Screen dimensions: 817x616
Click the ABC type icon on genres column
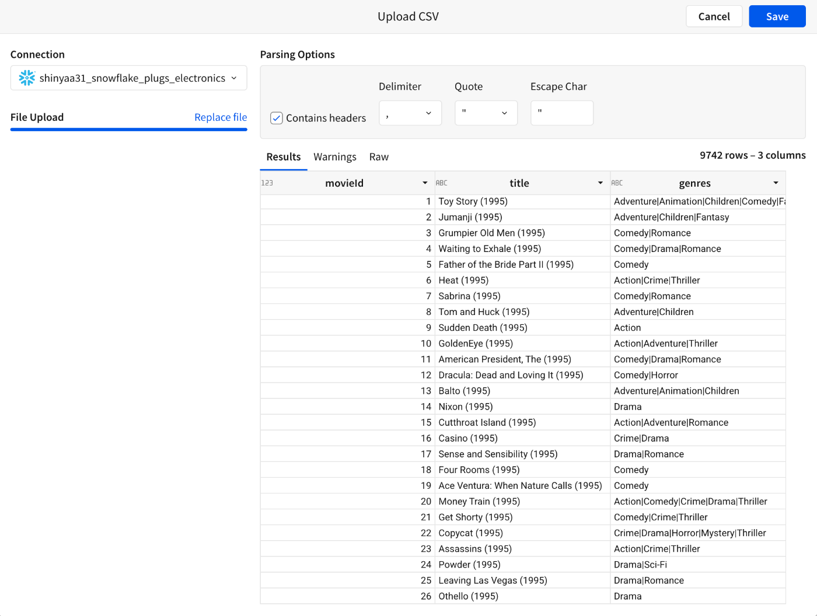[617, 183]
